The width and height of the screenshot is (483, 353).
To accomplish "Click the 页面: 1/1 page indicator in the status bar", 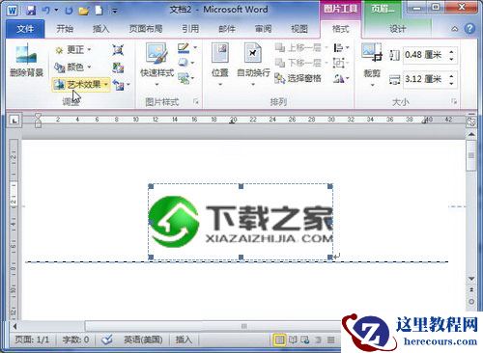I will pos(32,339).
